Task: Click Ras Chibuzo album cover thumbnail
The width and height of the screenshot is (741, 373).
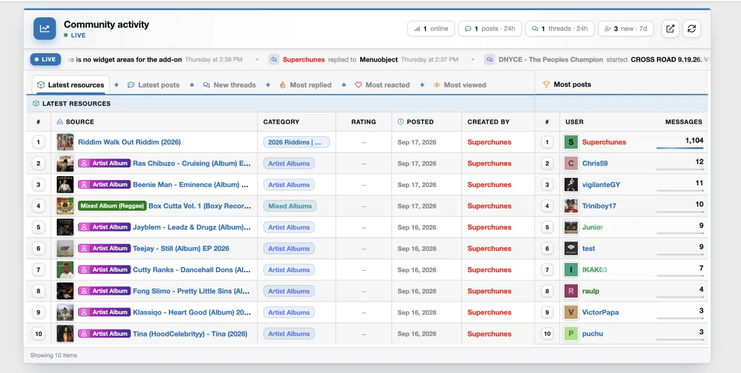Action: 65,163
